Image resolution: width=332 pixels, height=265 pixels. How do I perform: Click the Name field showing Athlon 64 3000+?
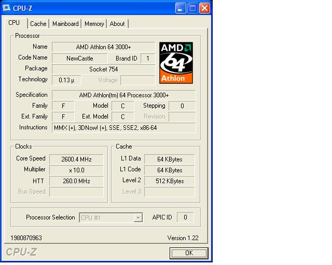coord(103,47)
